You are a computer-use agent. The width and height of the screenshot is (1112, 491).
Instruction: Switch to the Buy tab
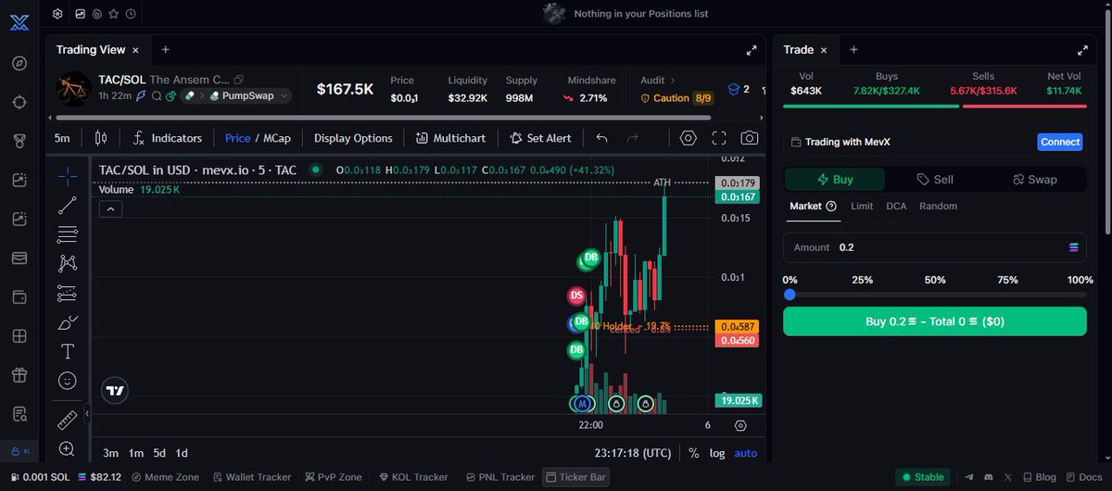(x=835, y=180)
